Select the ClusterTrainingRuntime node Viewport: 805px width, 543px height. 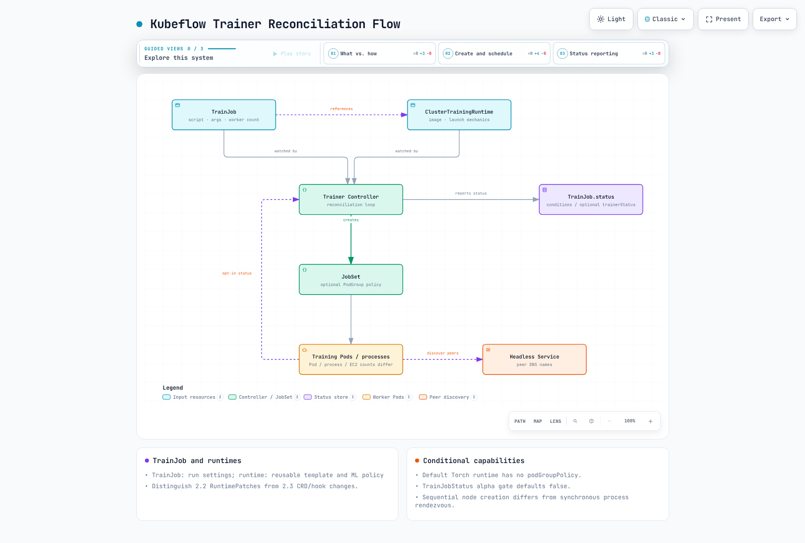(459, 115)
